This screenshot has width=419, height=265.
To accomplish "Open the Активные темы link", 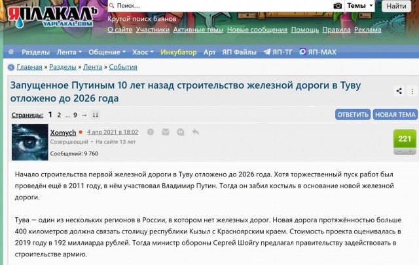I will [x=198, y=30].
